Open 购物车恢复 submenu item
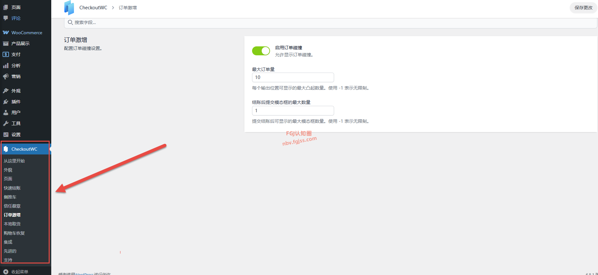Image resolution: width=598 pixels, height=275 pixels. coord(14,233)
